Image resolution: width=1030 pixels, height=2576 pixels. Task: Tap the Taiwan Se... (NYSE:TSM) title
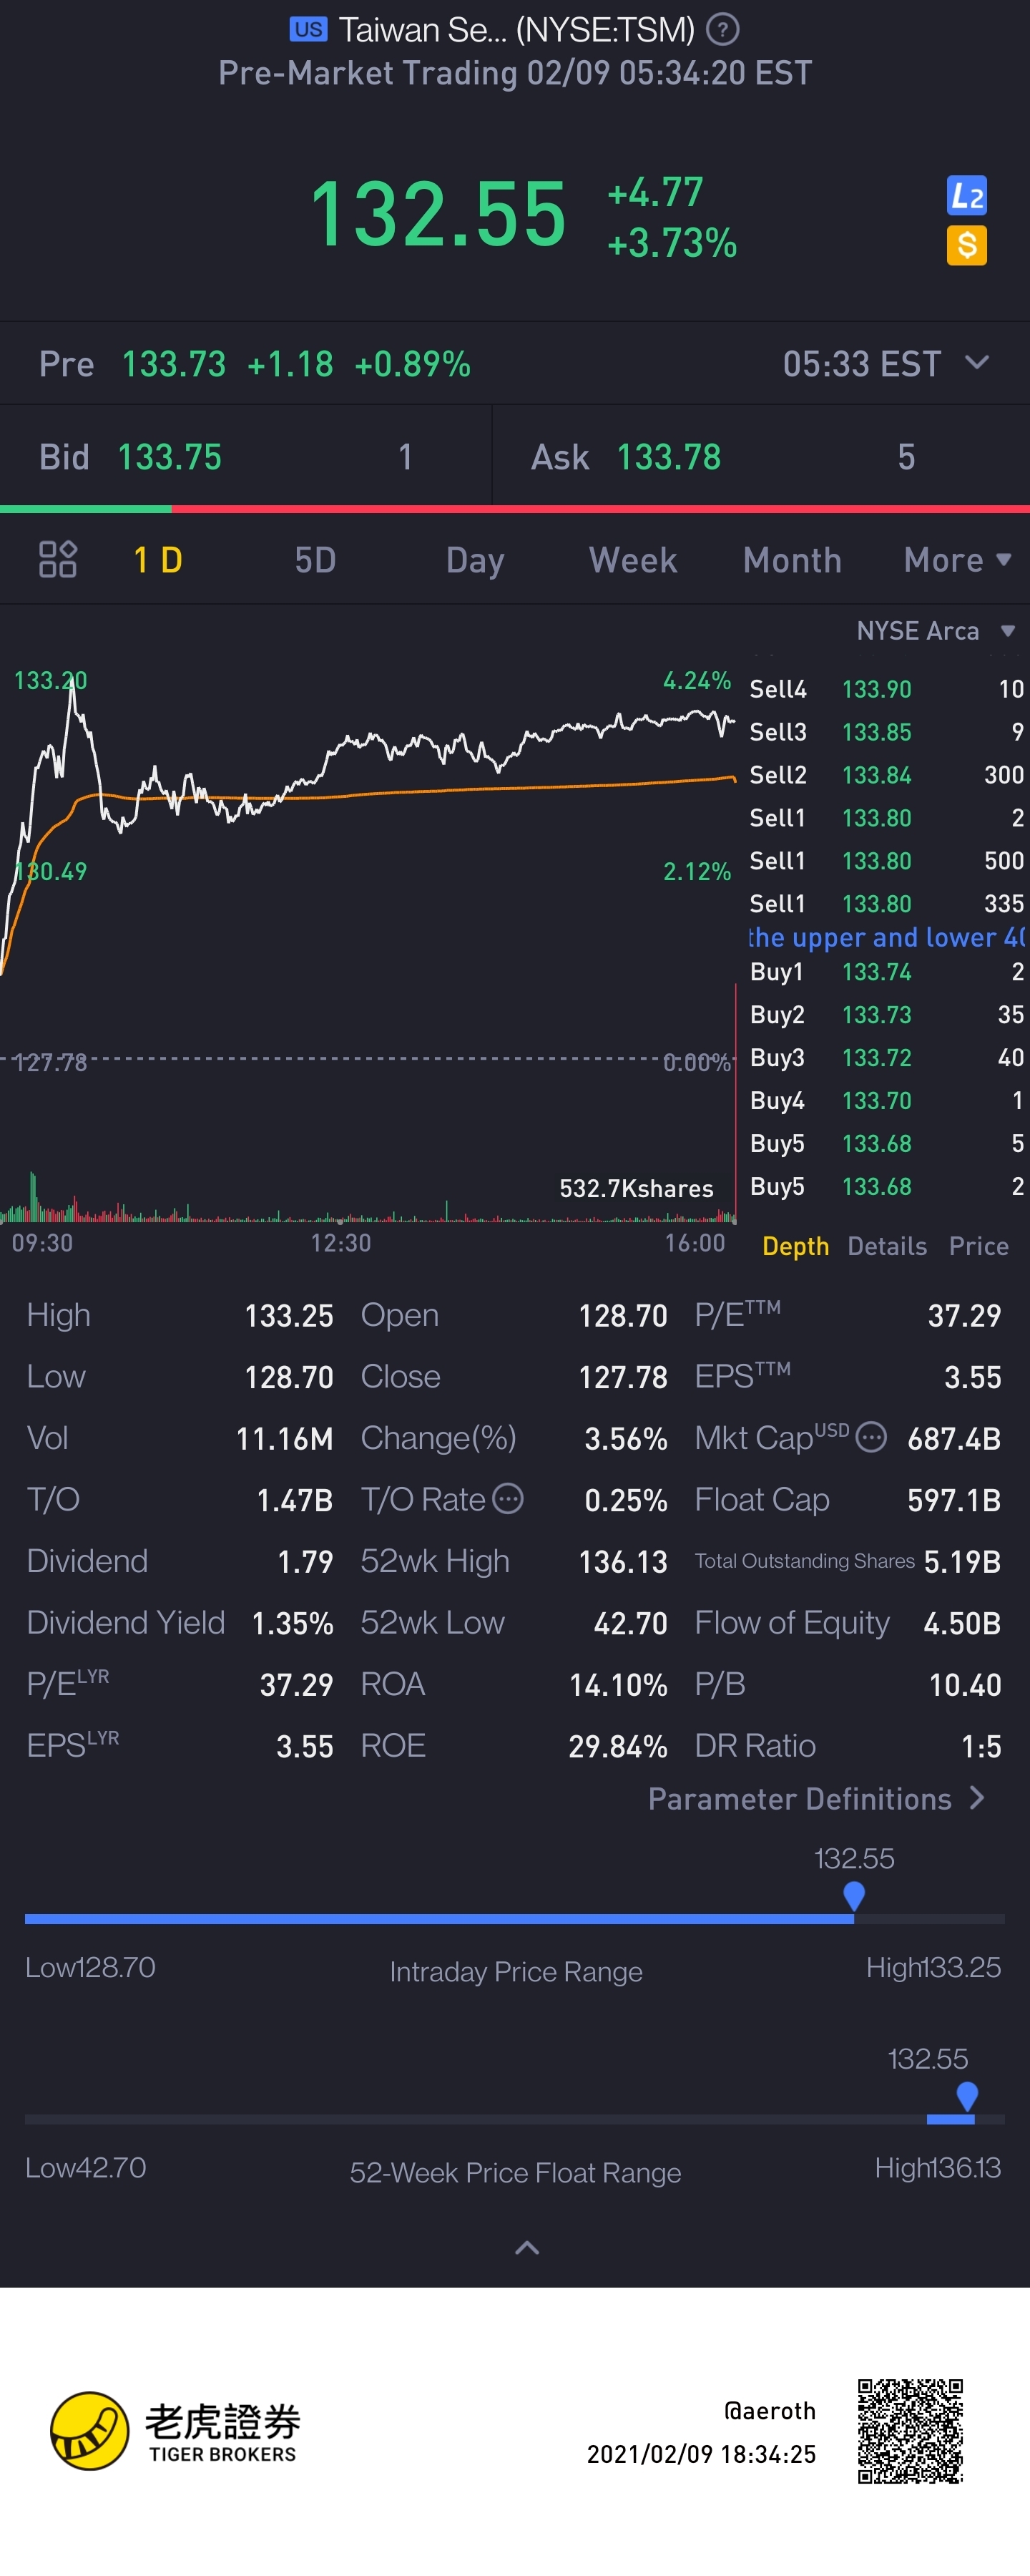(516, 30)
